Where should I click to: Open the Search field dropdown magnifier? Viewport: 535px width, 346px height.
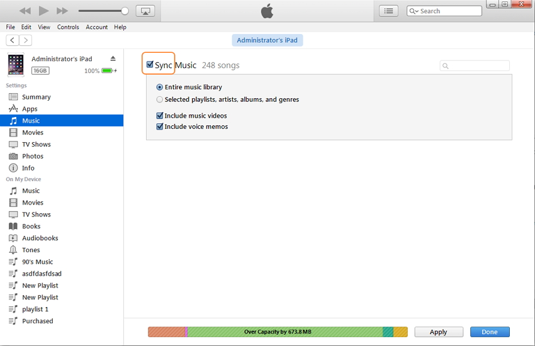point(414,11)
